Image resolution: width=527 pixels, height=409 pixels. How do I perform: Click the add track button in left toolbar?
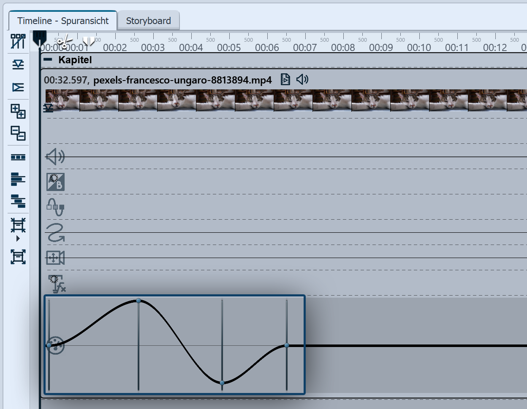point(18,111)
